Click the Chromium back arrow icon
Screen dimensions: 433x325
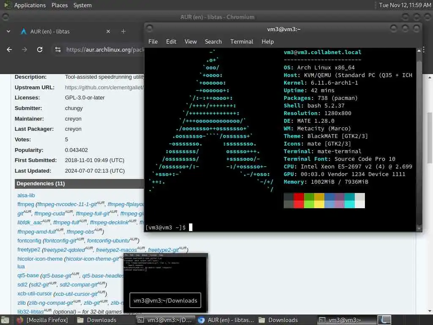(x=9, y=50)
